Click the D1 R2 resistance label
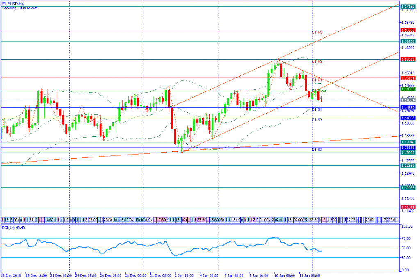 317,61
